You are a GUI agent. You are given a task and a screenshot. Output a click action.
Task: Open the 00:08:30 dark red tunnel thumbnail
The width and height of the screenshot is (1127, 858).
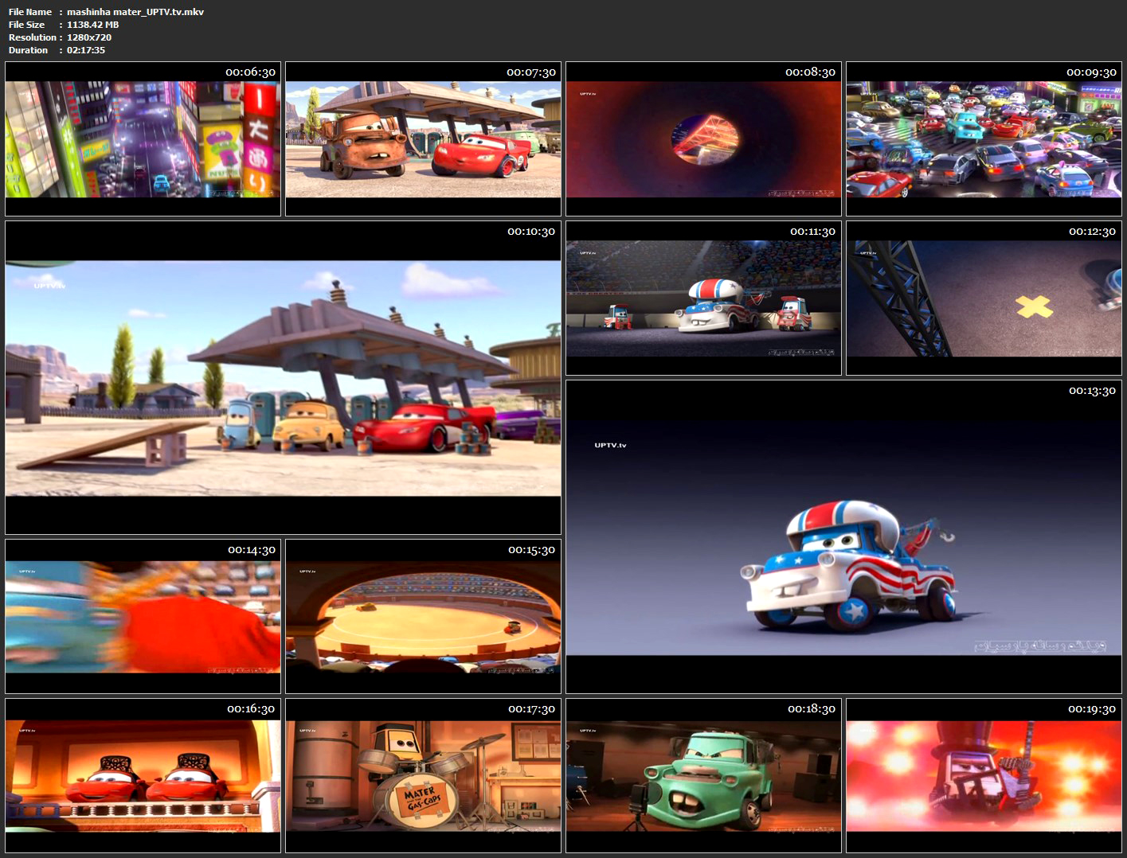click(x=704, y=138)
